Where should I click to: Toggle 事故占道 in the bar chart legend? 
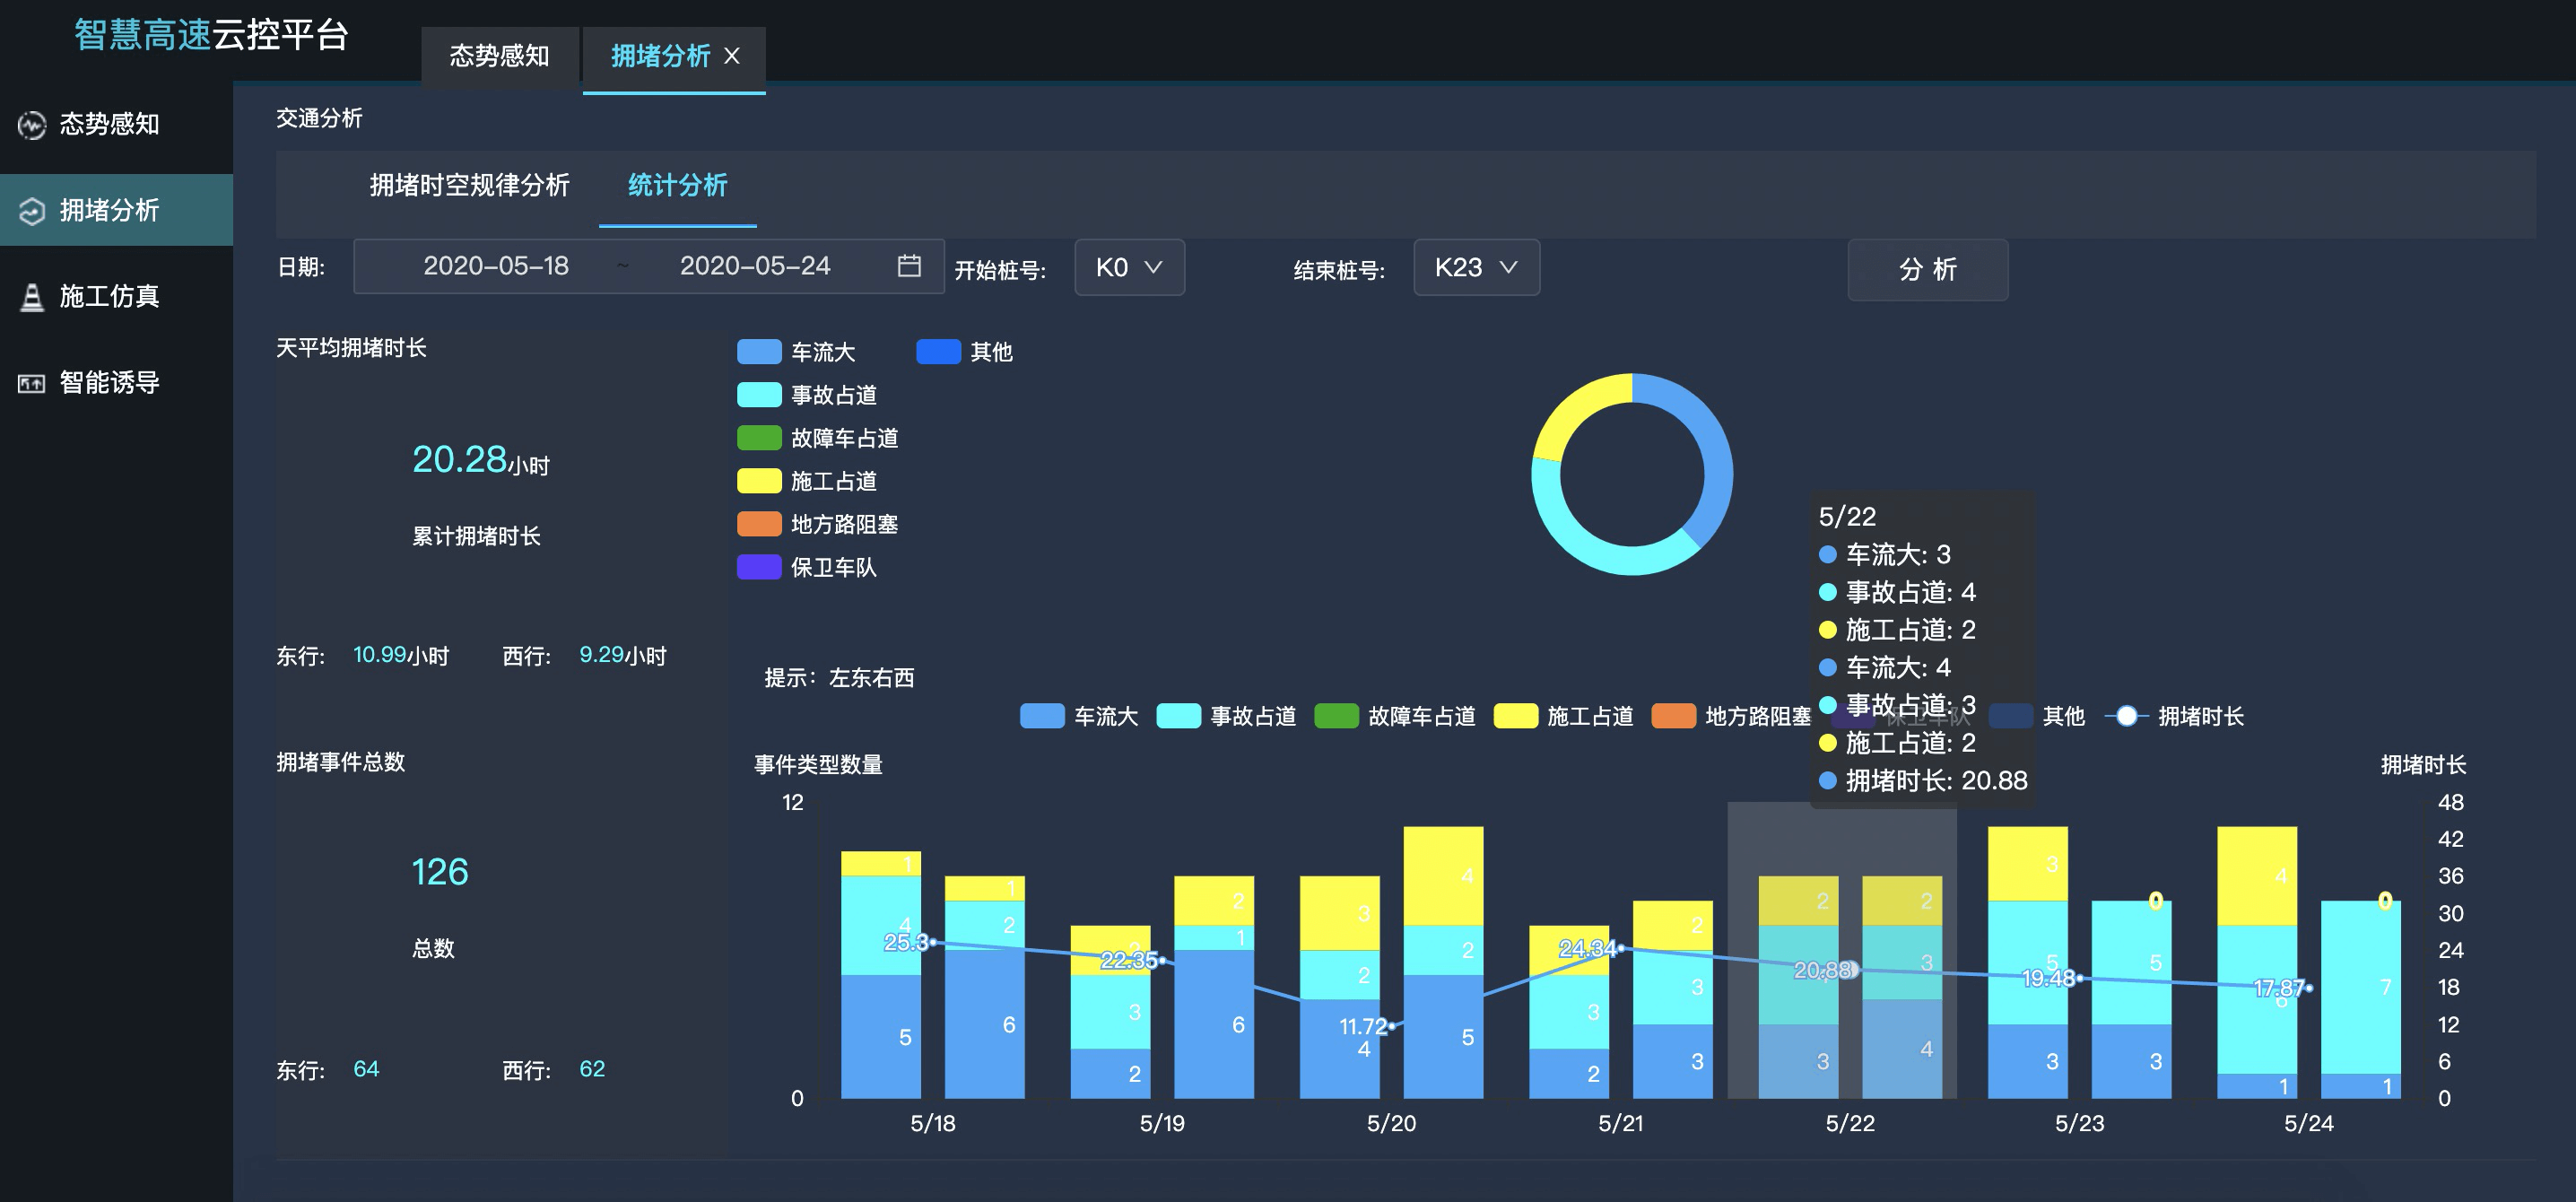click(x=1226, y=716)
